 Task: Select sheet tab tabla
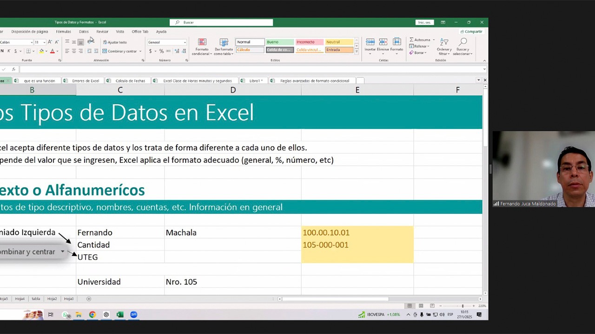coord(36,299)
